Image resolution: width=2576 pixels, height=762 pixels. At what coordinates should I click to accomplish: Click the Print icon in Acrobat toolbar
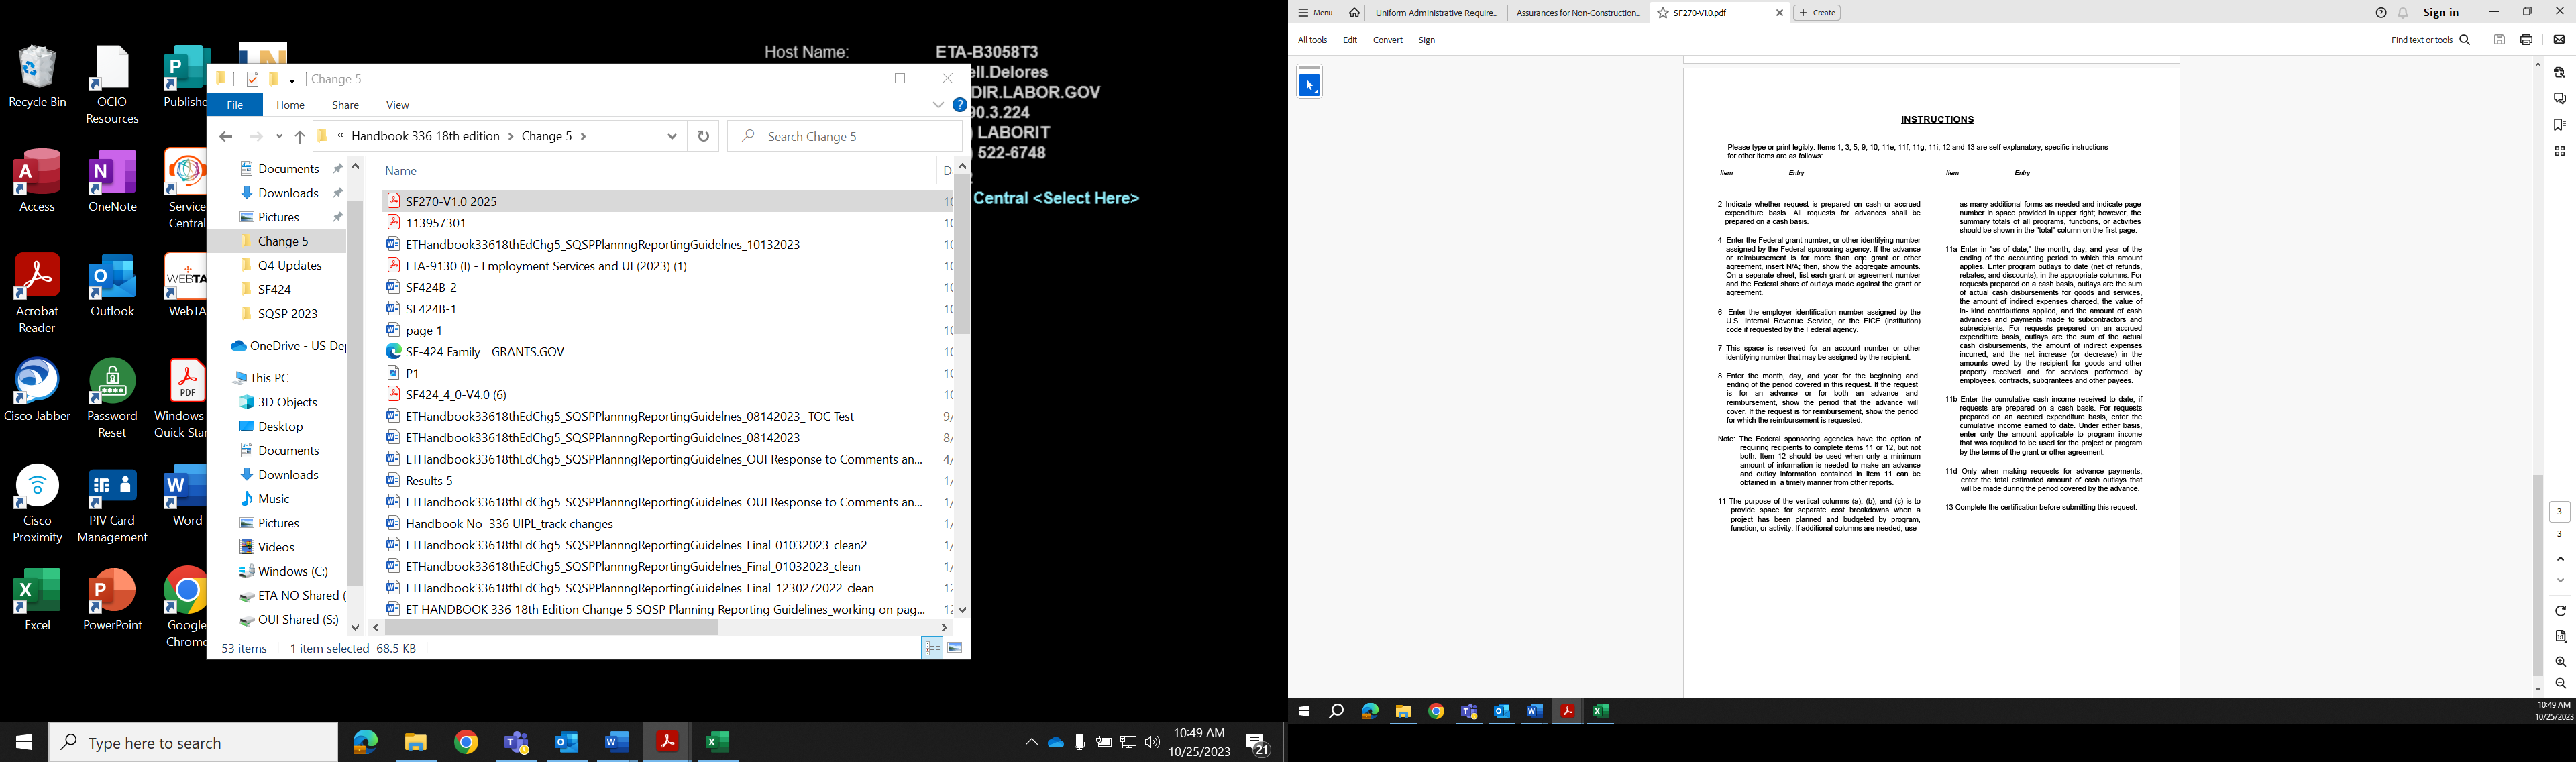pos(2526,40)
